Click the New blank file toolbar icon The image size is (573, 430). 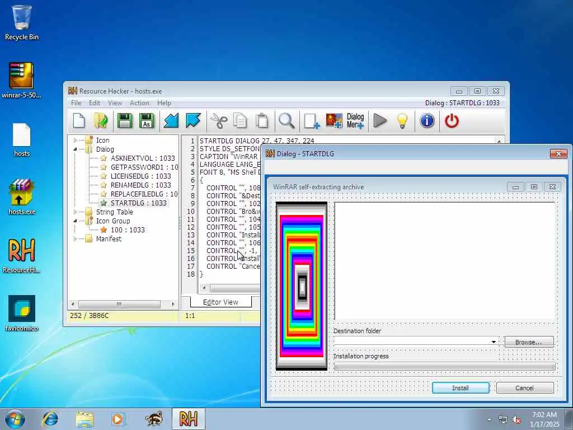click(79, 121)
